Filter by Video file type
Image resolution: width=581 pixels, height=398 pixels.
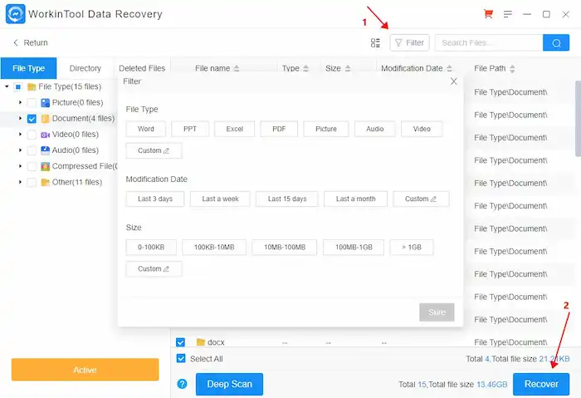tap(422, 129)
